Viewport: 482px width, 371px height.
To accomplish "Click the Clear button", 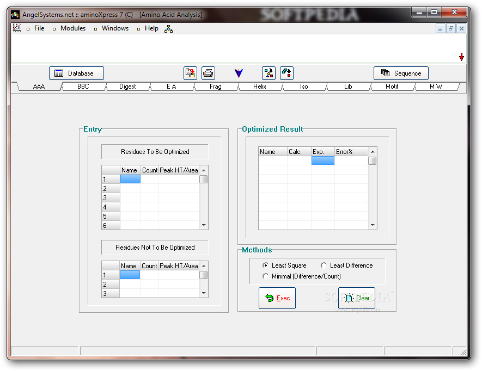I will click(357, 298).
